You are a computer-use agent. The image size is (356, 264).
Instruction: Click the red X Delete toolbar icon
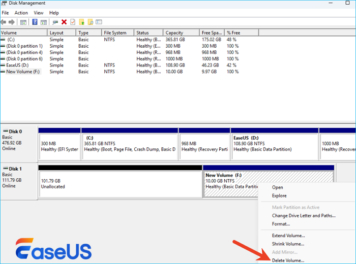[64, 22]
